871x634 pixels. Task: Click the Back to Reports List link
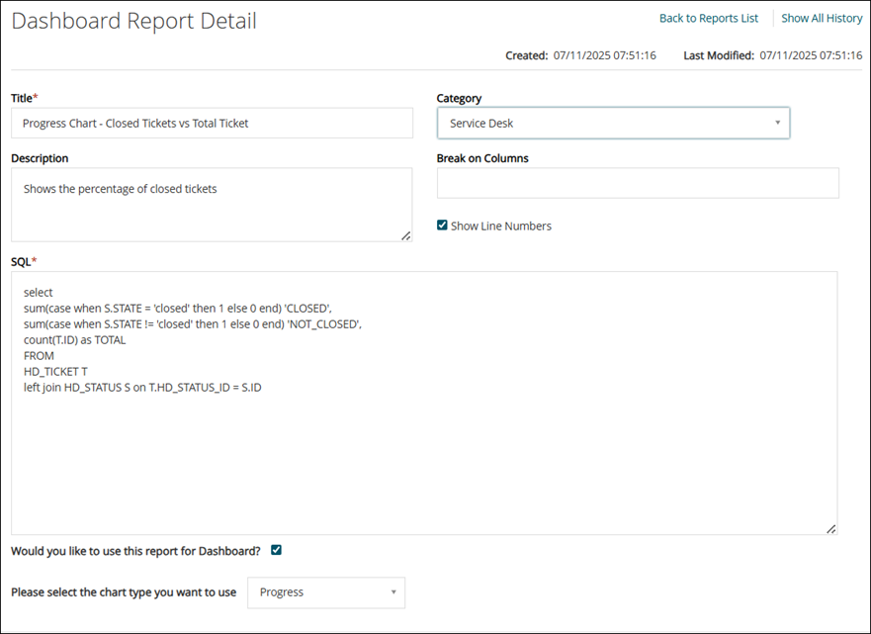[x=708, y=18]
